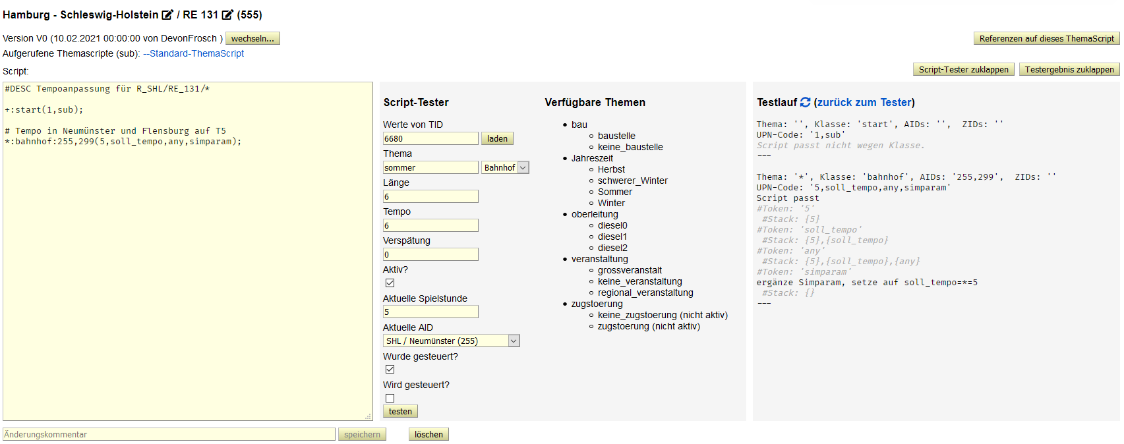Screen dimensions: 1124x444
Task: Click the löschen button
Action: [429, 435]
